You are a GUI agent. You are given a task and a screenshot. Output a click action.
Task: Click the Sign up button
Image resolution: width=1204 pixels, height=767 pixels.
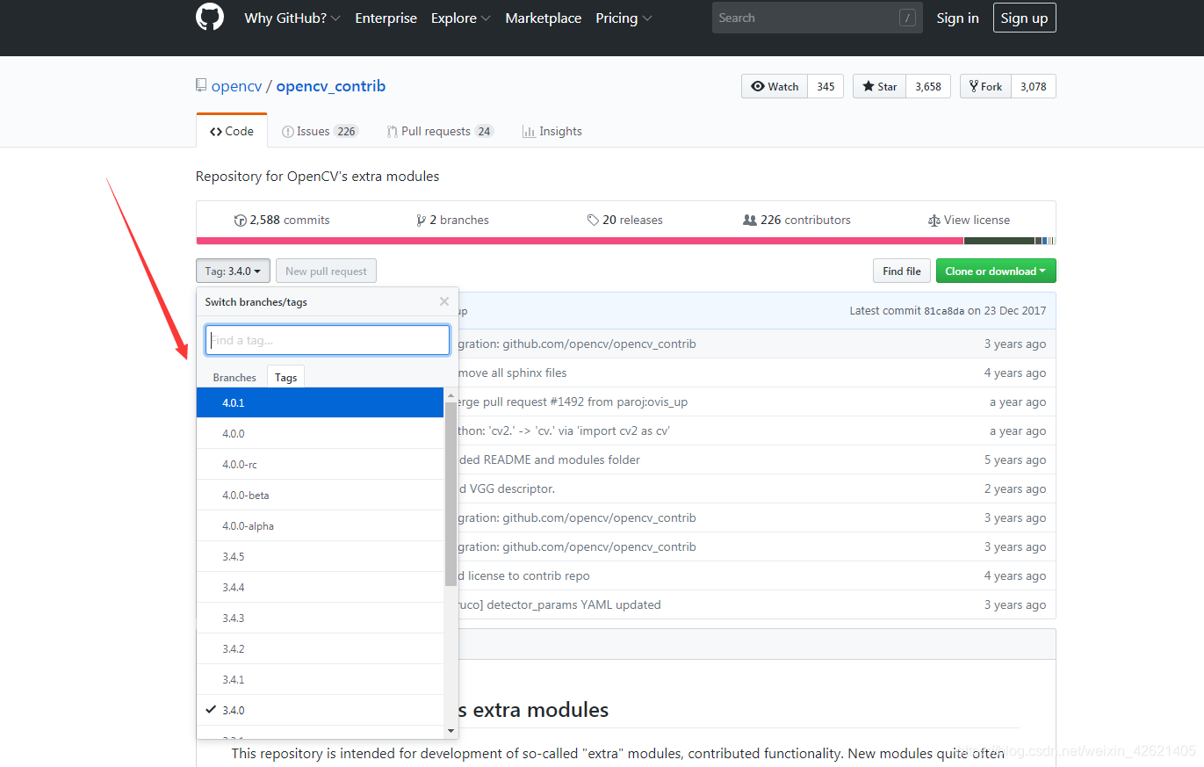pos(1024,18)
